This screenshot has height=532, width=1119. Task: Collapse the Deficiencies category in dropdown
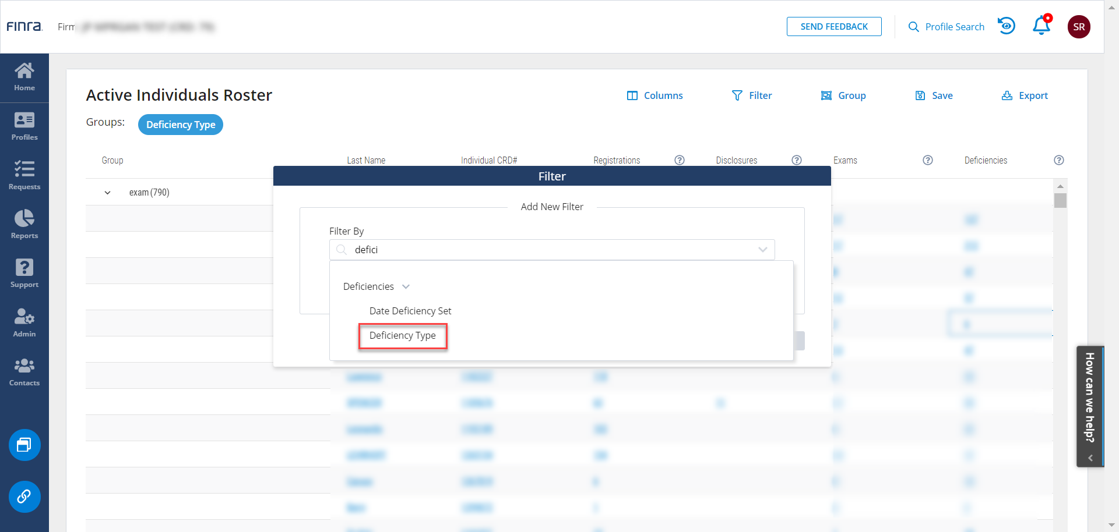pos(406,286)
